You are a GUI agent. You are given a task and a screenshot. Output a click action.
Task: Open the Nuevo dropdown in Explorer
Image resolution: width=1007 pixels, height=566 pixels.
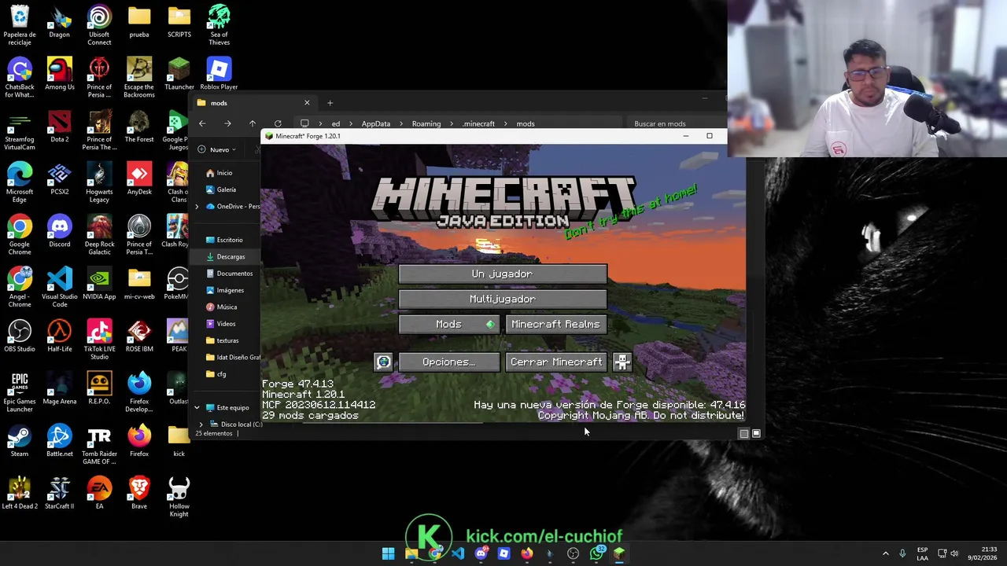click(x=218, y=149)
